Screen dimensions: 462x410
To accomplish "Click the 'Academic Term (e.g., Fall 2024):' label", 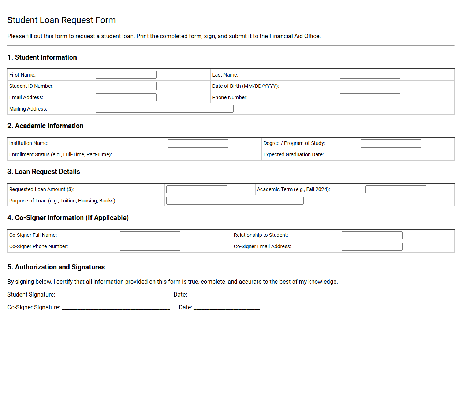I will [x=294, y=189].
